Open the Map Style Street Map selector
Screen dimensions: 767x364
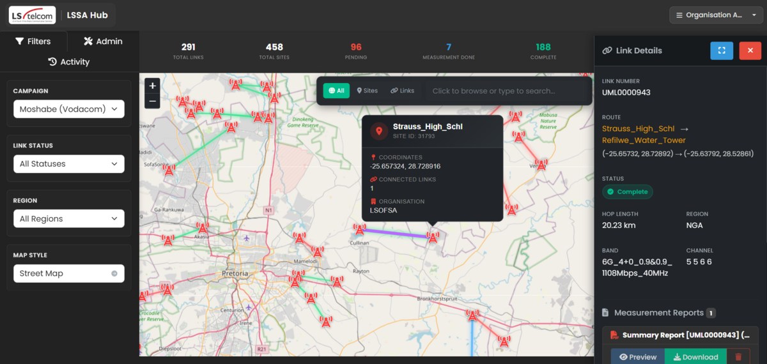point(69,273)
